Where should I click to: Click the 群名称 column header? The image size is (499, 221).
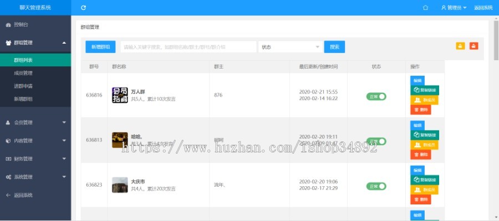tap(119, 67)
